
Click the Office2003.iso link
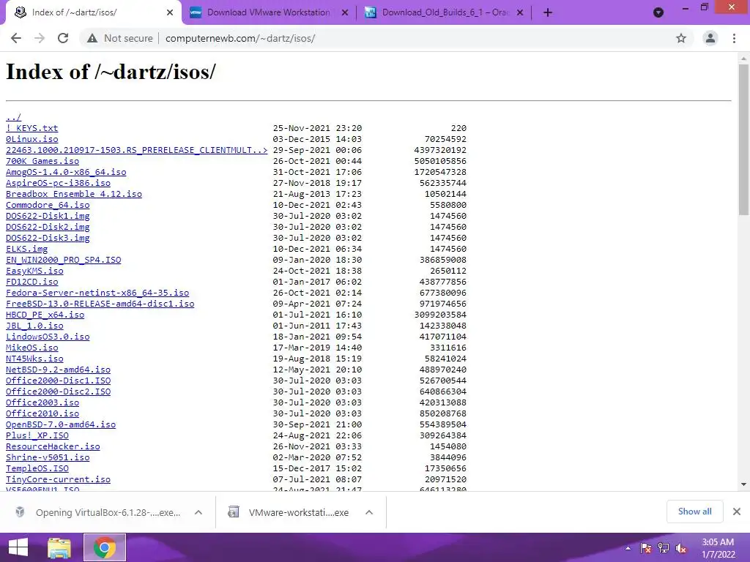click(x=42, y=403)
